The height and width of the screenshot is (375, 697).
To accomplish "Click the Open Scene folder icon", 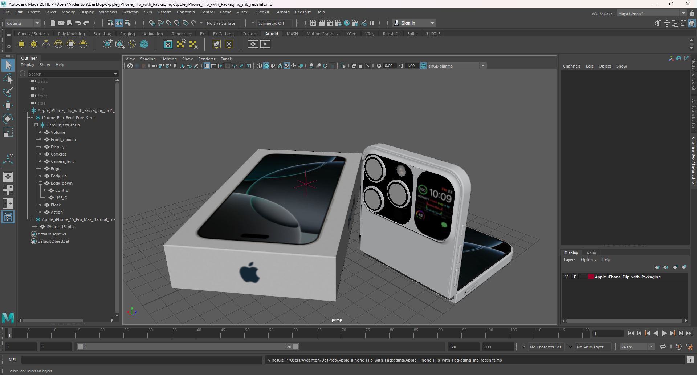I will coord(61,23).
